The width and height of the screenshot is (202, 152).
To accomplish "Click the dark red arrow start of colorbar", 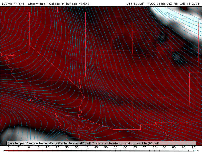I will 6,151.
